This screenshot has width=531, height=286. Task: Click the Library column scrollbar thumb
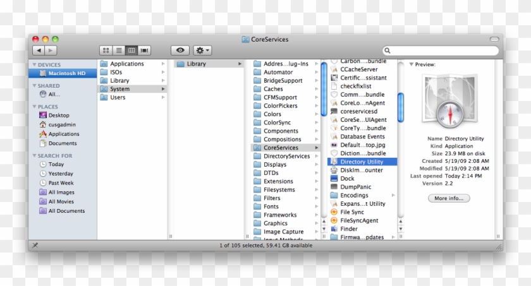pyautogui.click(x=324, y=89)
